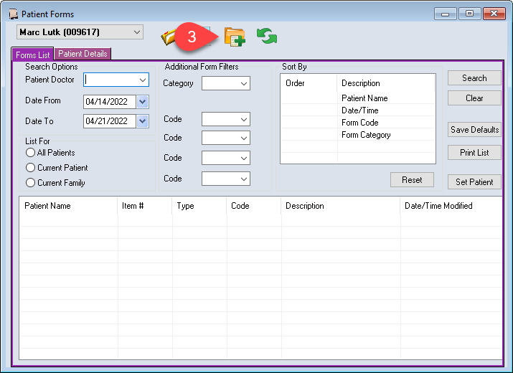Click the orange folder with green plus icon
This screenshot has height=373, width=513.
(235, 37)
